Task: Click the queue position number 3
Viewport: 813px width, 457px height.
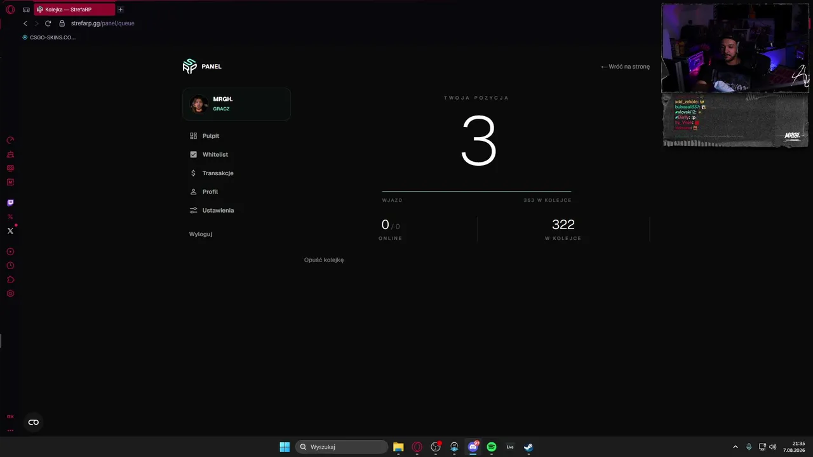Action: (x=478, y=141)
